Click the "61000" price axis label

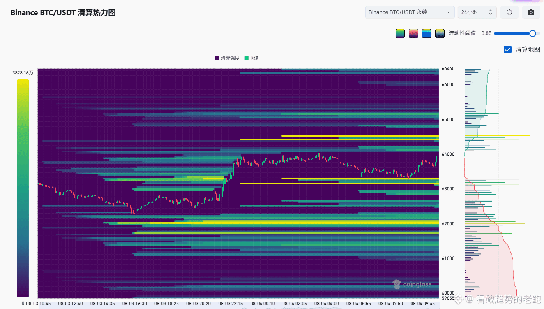(448, 258)
